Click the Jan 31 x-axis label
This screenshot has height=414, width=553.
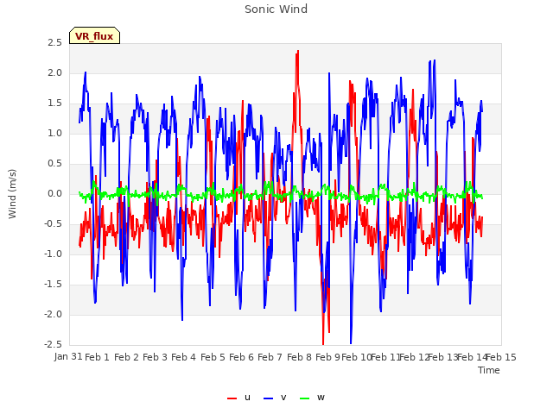pos(68,357)
